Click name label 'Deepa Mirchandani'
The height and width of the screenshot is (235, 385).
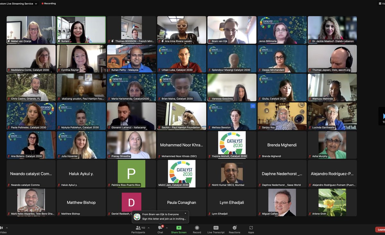[273, 70]
